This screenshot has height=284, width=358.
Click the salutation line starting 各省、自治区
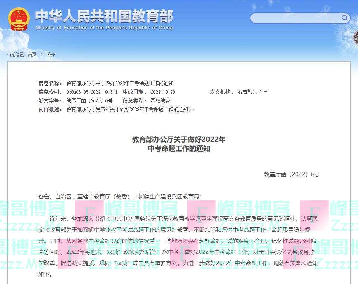pos(120,196)
